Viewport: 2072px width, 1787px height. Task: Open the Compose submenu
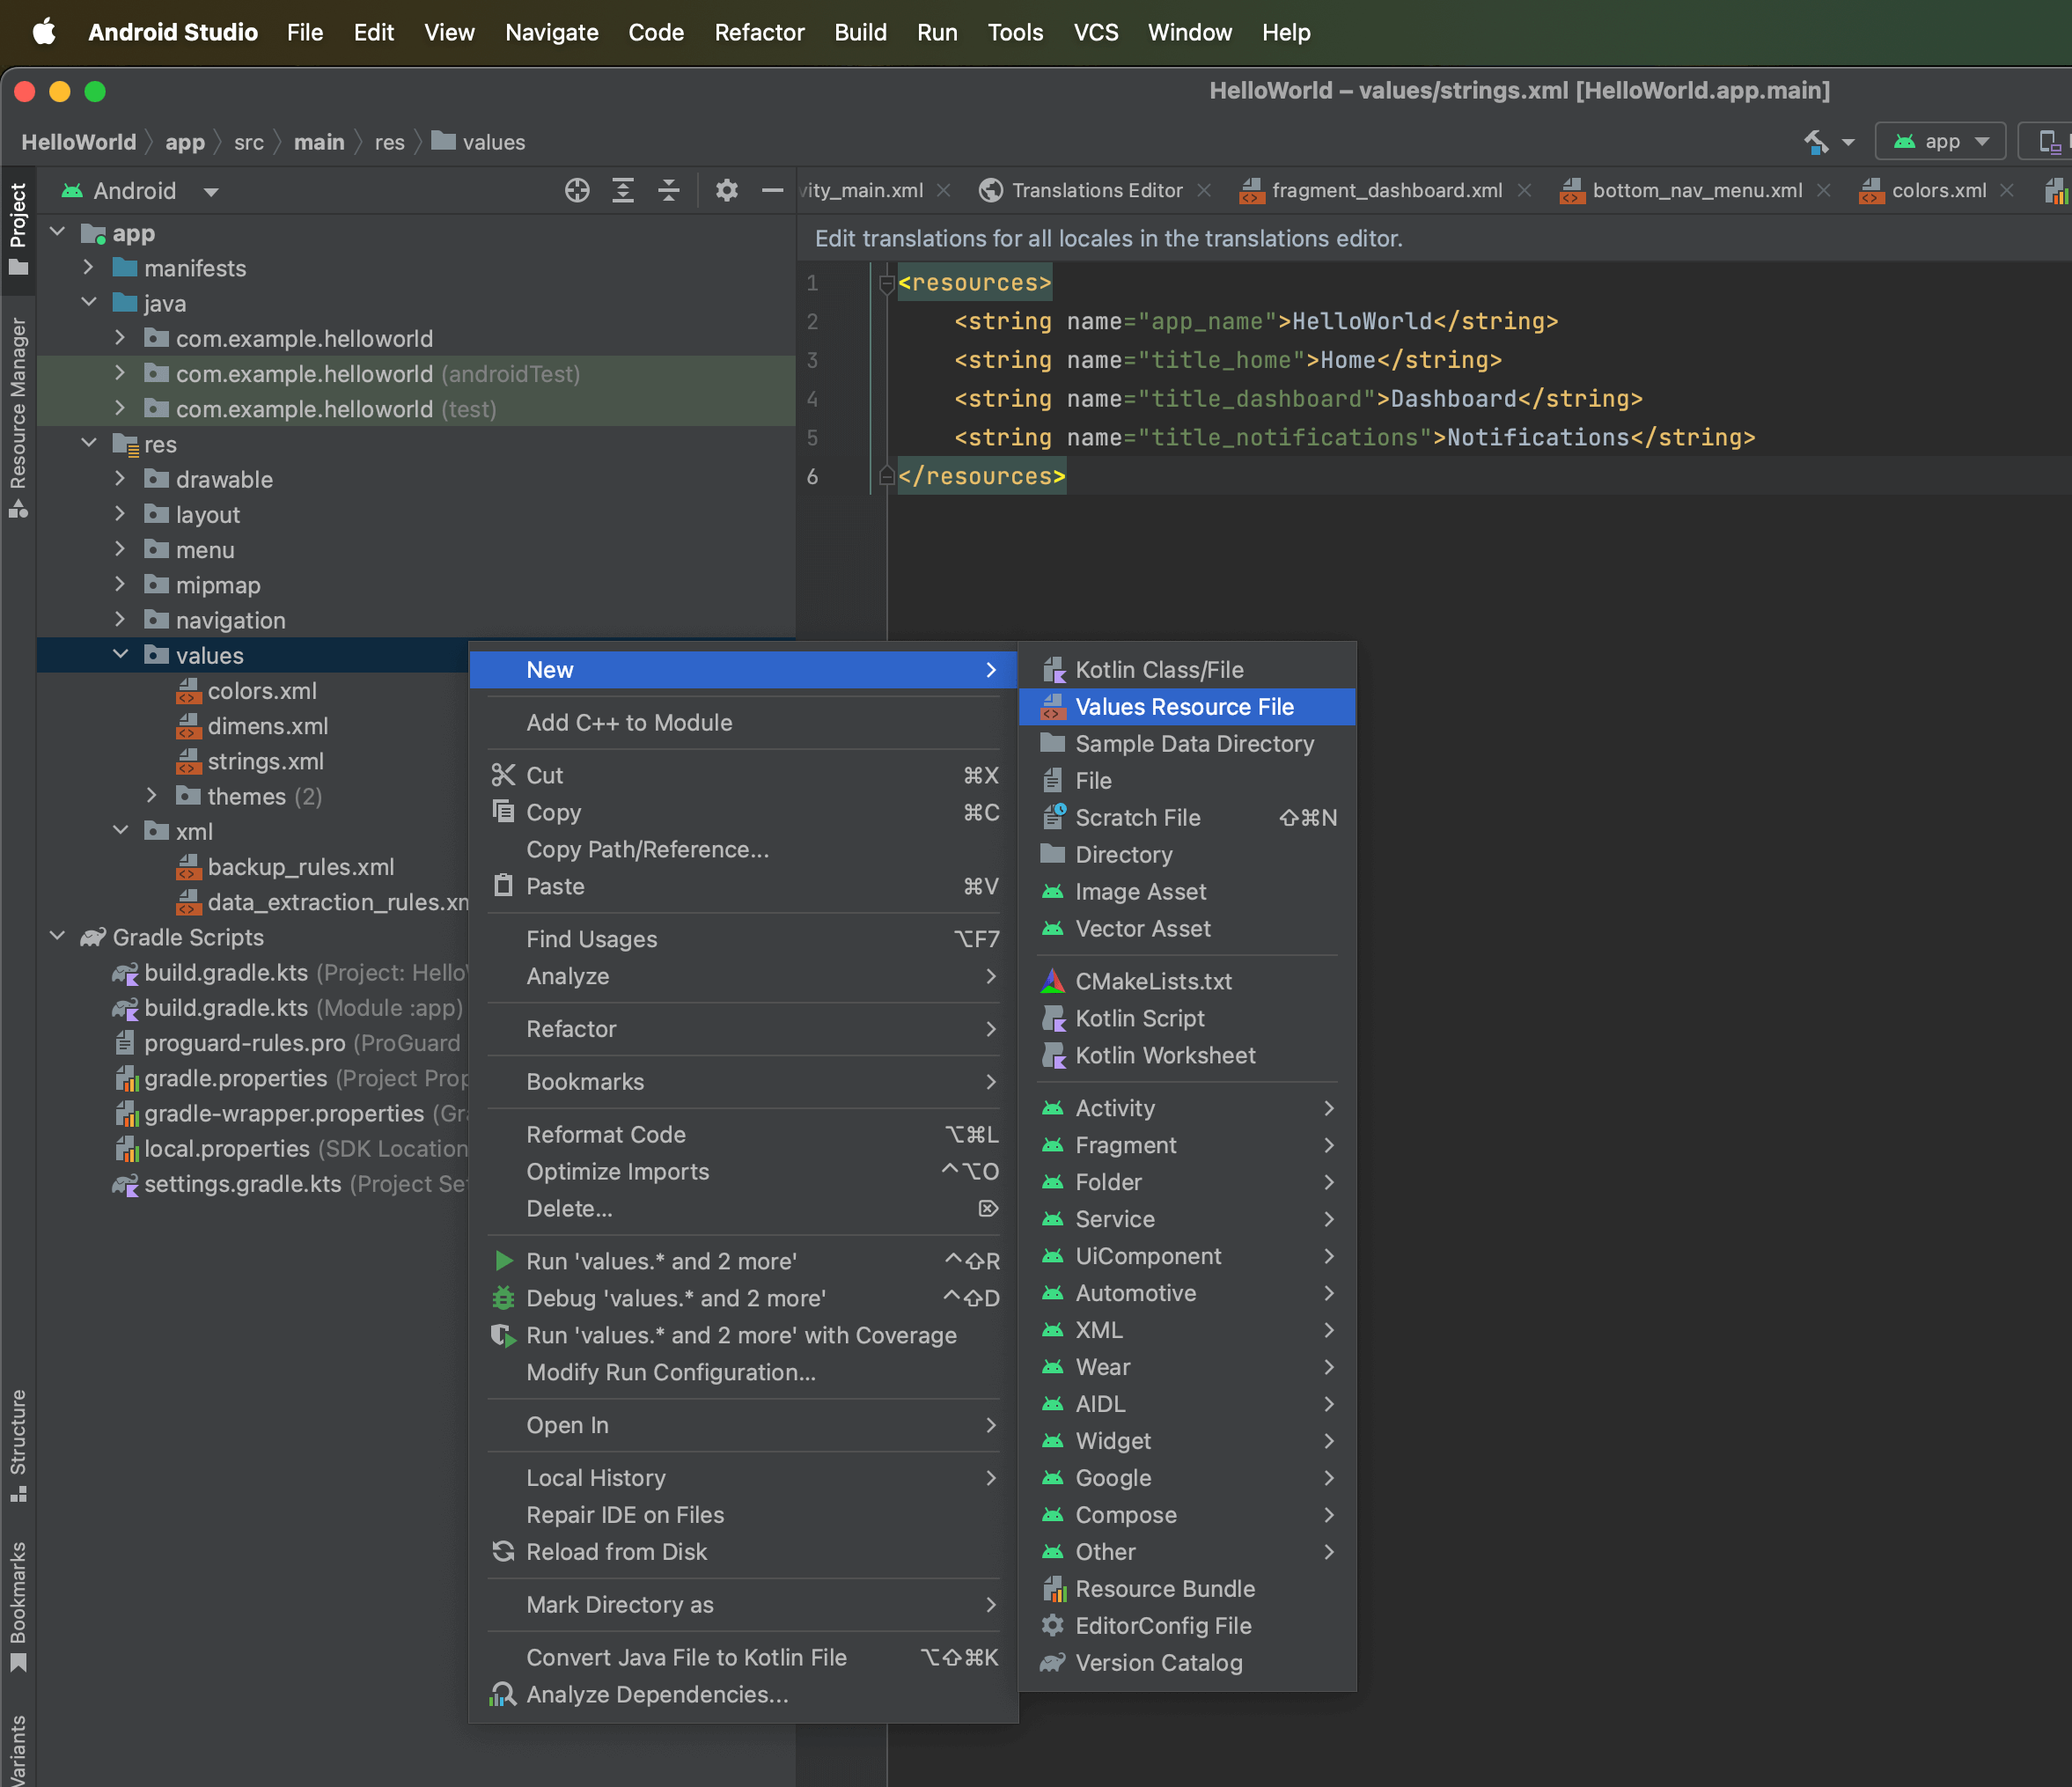point(1187,1515)
